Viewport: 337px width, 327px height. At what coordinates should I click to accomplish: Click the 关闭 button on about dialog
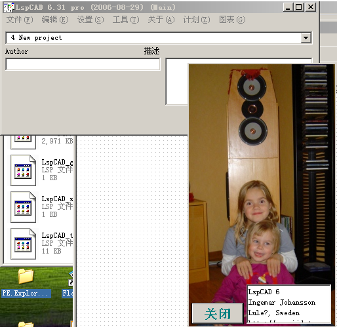coord(218,313)
